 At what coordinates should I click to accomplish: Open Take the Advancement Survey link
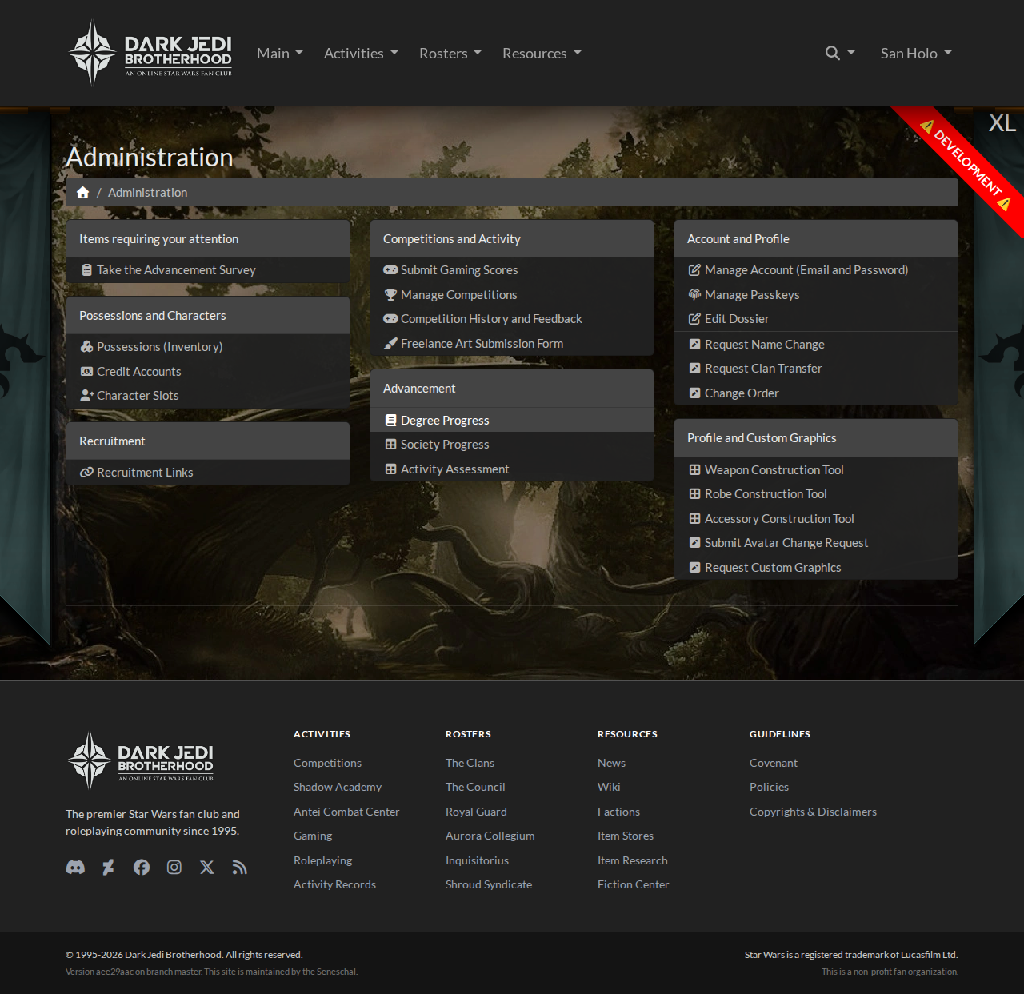[176, 270]
